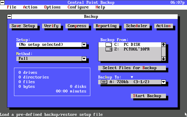Open the Setup combo box showing No setup selected
The image size is (187, 117).
tap(51, 45)
